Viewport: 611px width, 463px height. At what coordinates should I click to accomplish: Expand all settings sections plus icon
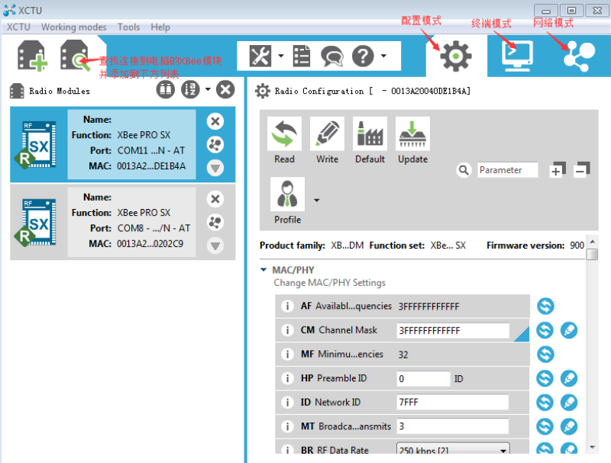point(558,169)
